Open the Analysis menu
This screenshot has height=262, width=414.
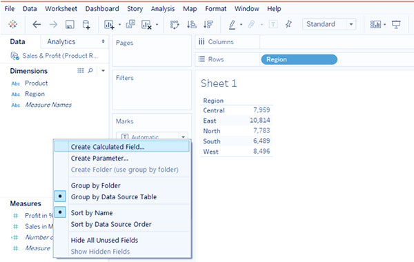pyautogui.click(x=163, y=9)
